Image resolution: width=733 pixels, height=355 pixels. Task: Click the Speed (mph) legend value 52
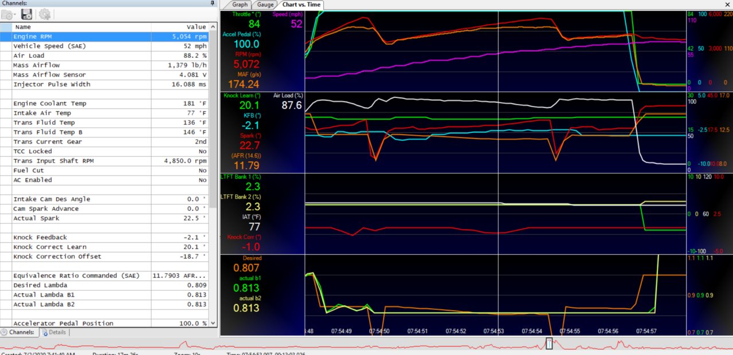[x=296, y=23]
